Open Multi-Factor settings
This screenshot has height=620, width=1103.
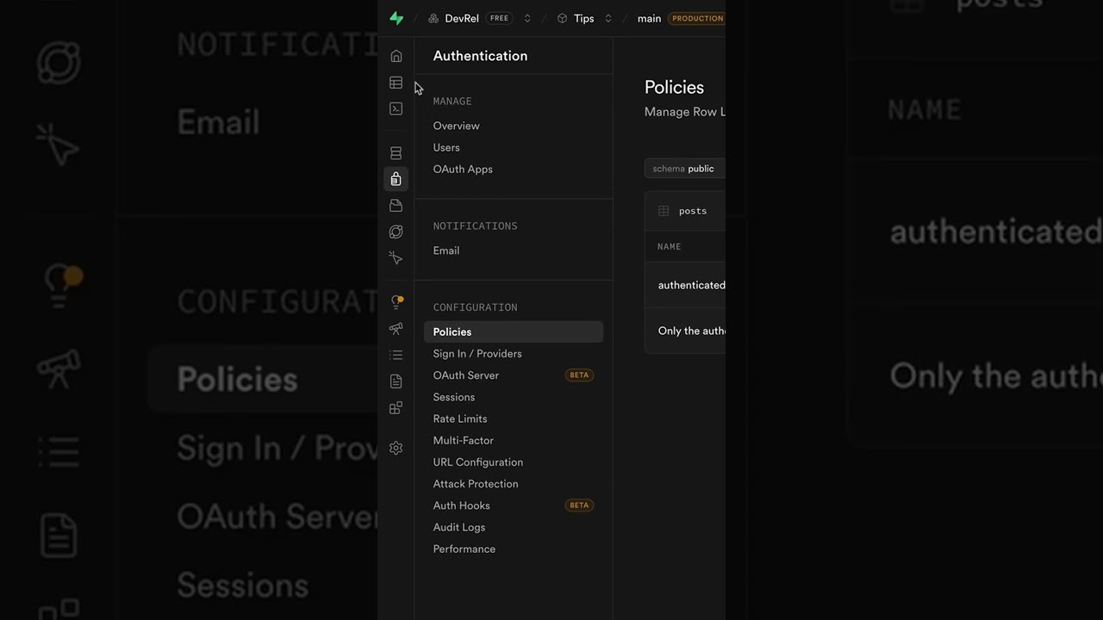click(x=464, y=440)
